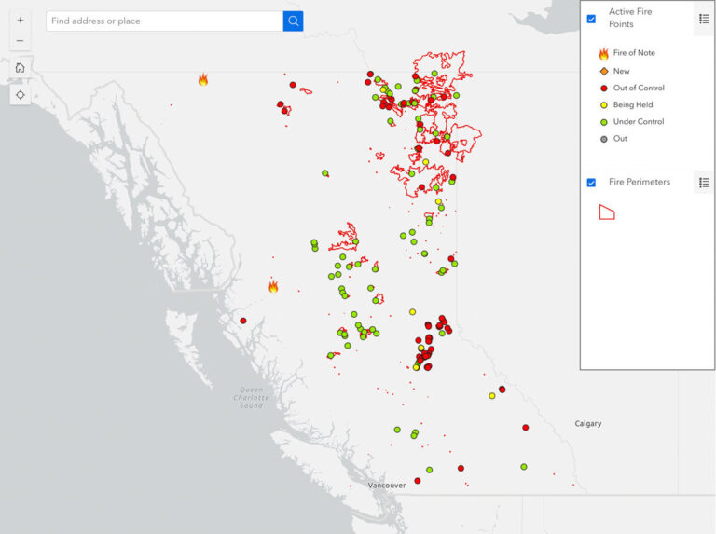Image resolution: width=716 pixels, height=534 pixels.
Task: Click the zoom out minus button
Action: [x=20, y=40]
